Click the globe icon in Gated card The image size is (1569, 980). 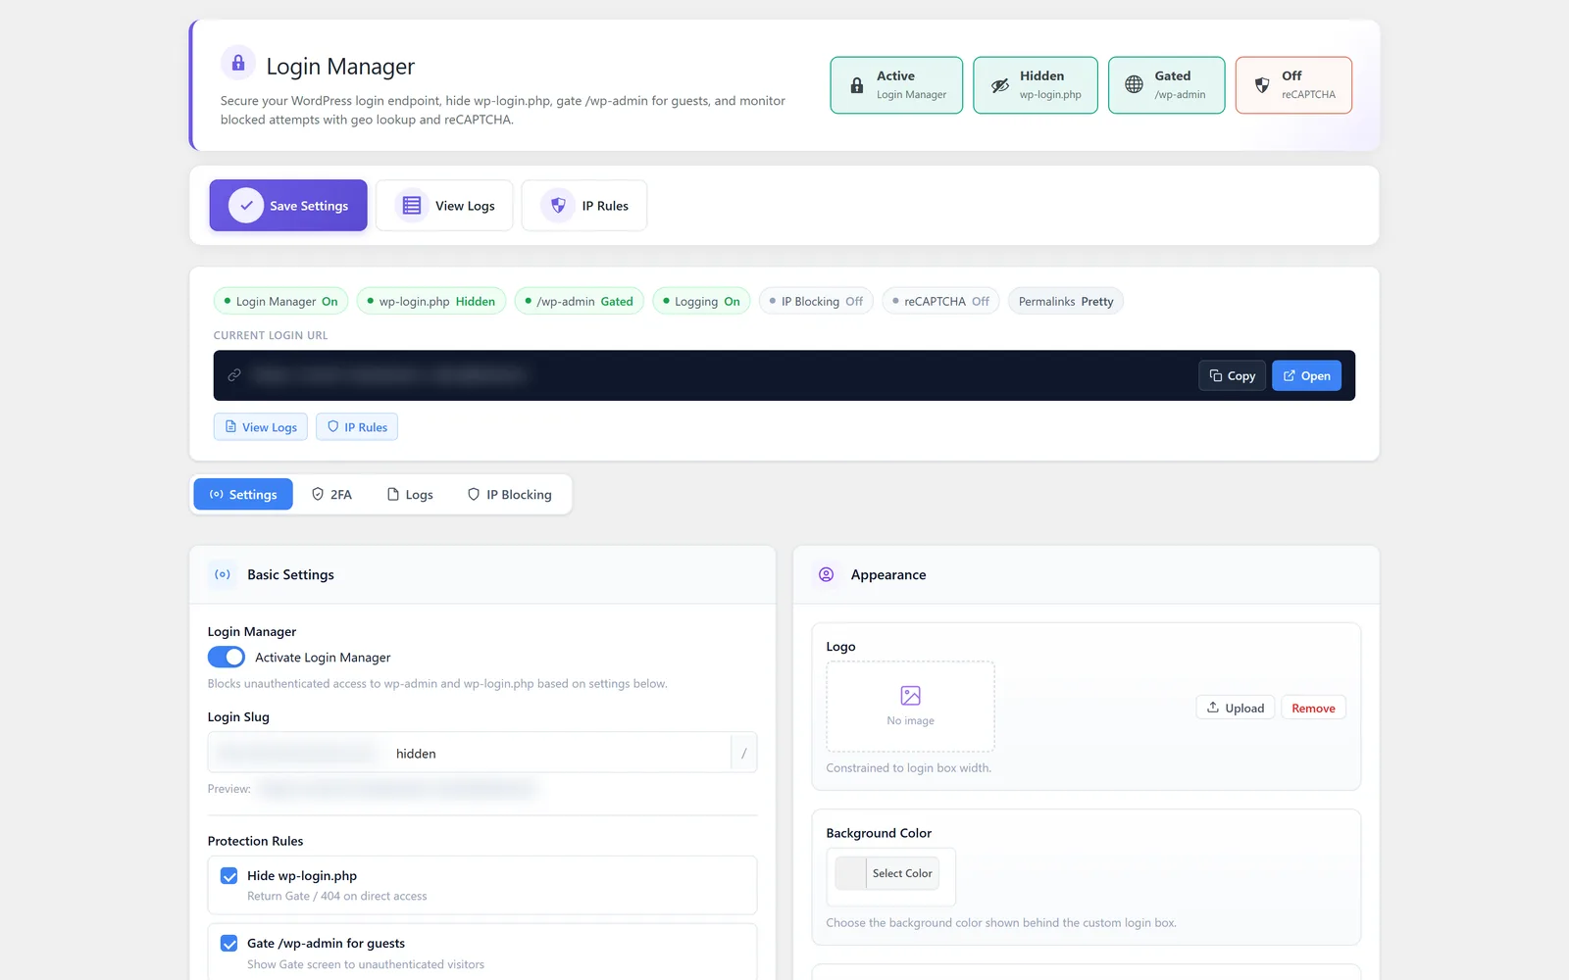tap(1134, 84)
